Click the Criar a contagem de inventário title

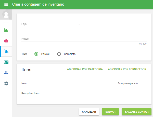pos(38,5)
